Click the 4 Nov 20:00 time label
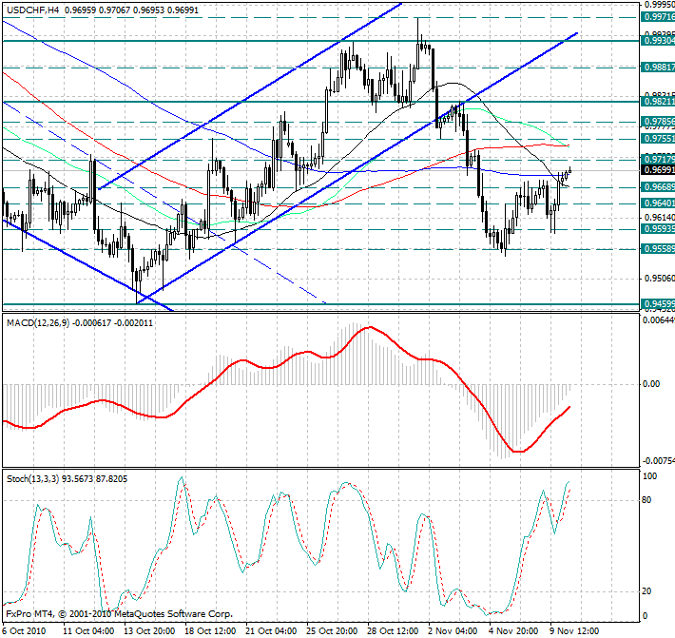The height and width of the screenshot is (638, 675). point(513,631)
